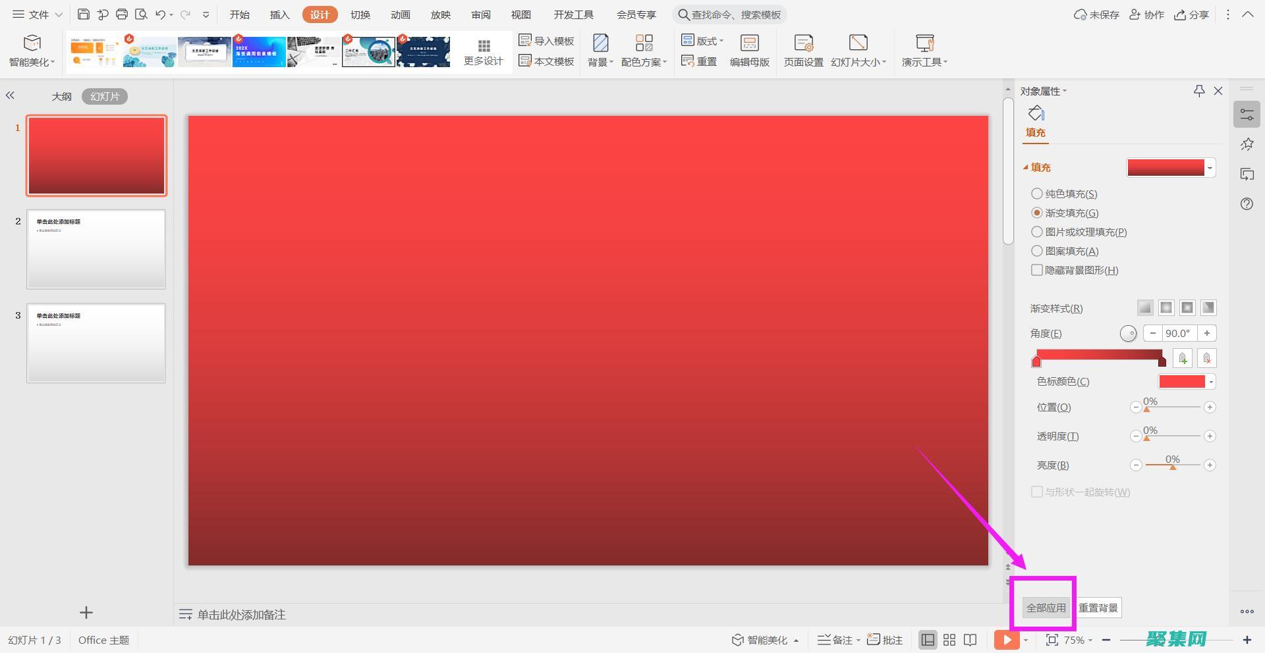Click the Reset Background (重置背景) button

pos(1098,608)
